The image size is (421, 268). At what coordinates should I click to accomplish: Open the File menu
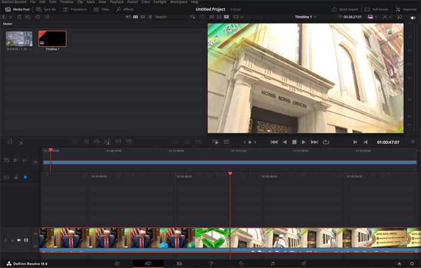[32, 2]
